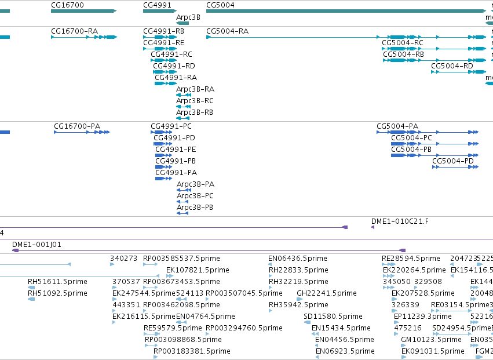This screenshot has height=360, width=493.
Task: Select EST RP003673453.5prime
Action: pyautogui.click(x=181, y=282)
